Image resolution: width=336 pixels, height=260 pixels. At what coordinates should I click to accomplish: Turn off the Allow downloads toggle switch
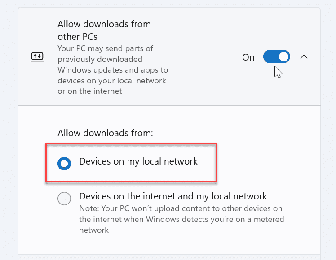tap(276, 57)
